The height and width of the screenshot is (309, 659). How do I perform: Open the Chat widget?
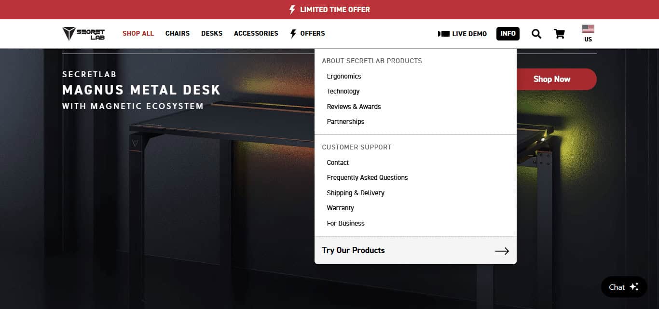tap(624, 287)
